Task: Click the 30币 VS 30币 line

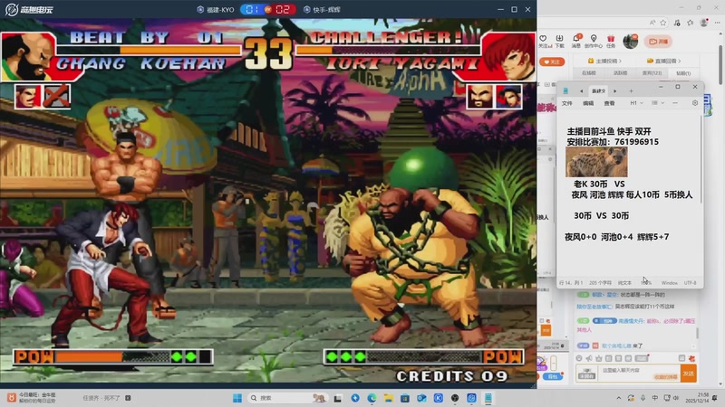Action: click(601, 215)
